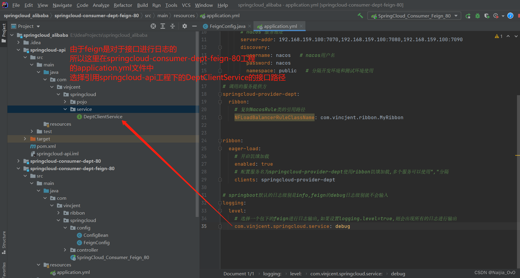The height and width of the screenshot is (278, 520).
Task: Open the File menu
Action: pos(16,5)
